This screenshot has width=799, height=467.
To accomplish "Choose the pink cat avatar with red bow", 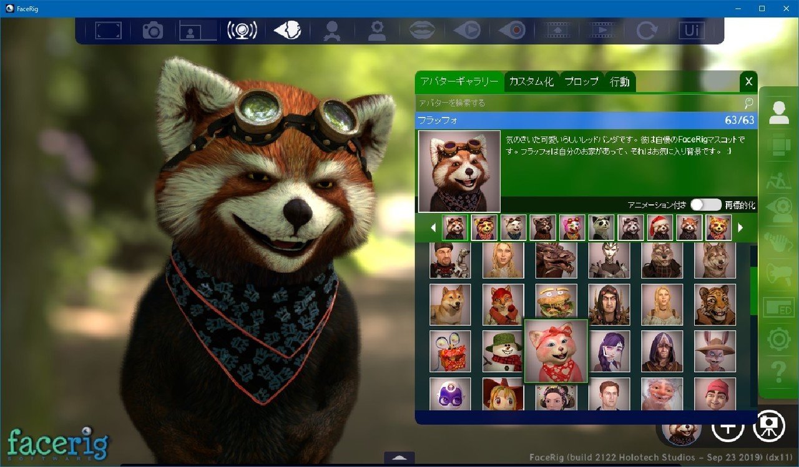I will pyautogui.click(x=556, y=351).
